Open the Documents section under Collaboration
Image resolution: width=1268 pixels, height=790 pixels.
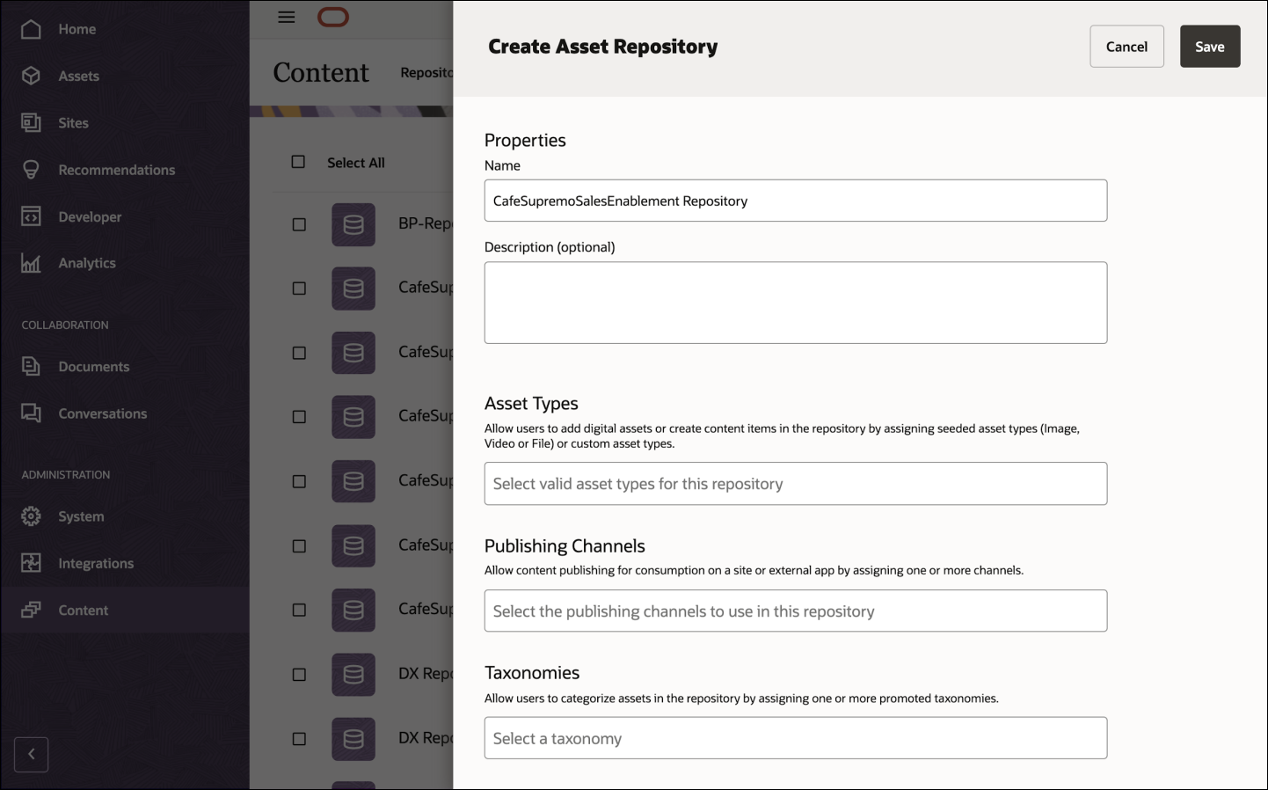click(31, 366)
